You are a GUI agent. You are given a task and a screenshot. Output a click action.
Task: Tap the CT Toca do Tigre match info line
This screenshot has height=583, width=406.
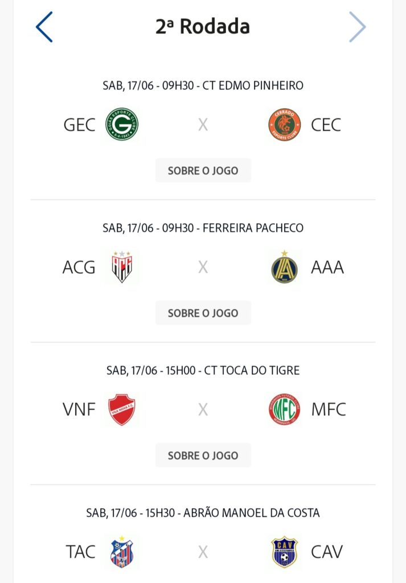tap(203, 370)
